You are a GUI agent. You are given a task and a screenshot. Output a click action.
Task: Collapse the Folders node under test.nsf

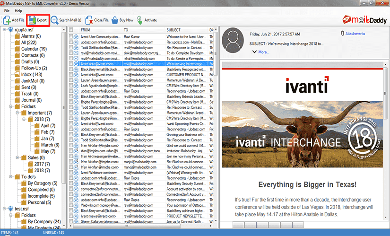11,215
